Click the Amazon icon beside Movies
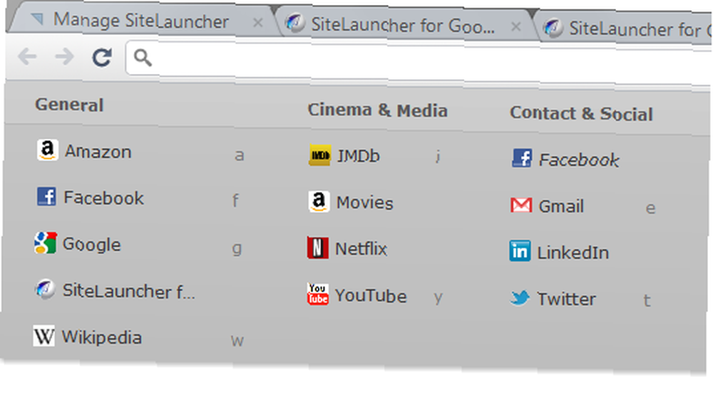This screenshot has width=713, height=402. coord(319,201)
